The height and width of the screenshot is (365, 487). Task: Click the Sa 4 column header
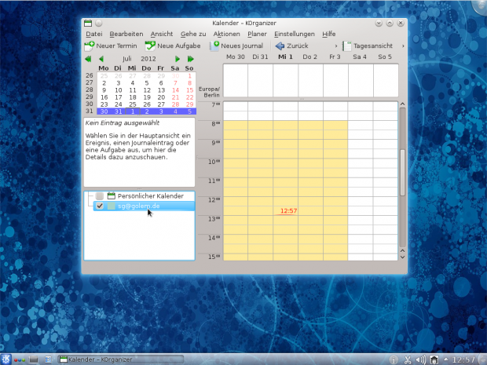tap(360, 57)
